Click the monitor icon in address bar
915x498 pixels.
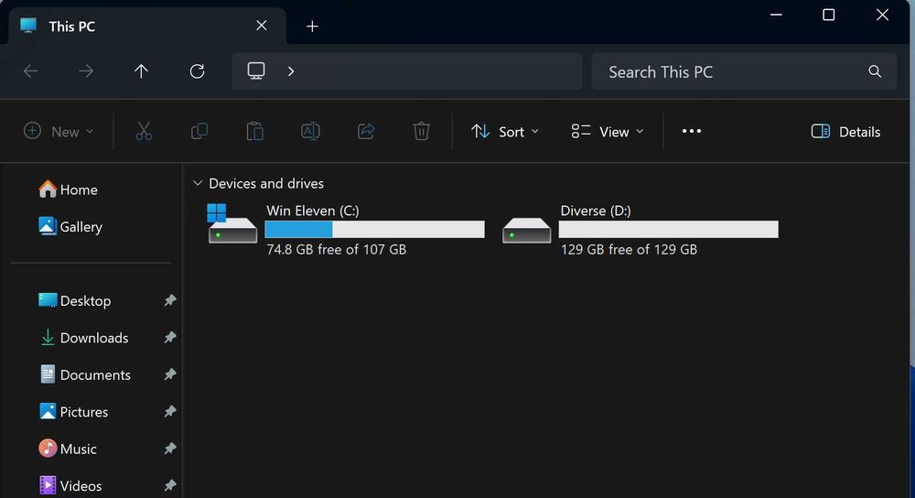tap(256, 71)
